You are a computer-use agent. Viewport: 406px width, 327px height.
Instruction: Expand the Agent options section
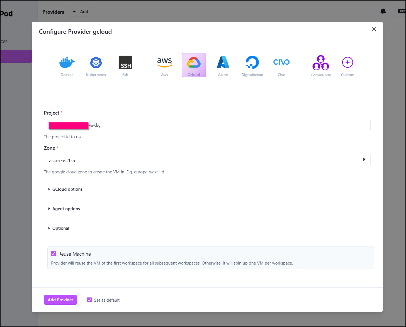tap(64, 209)
